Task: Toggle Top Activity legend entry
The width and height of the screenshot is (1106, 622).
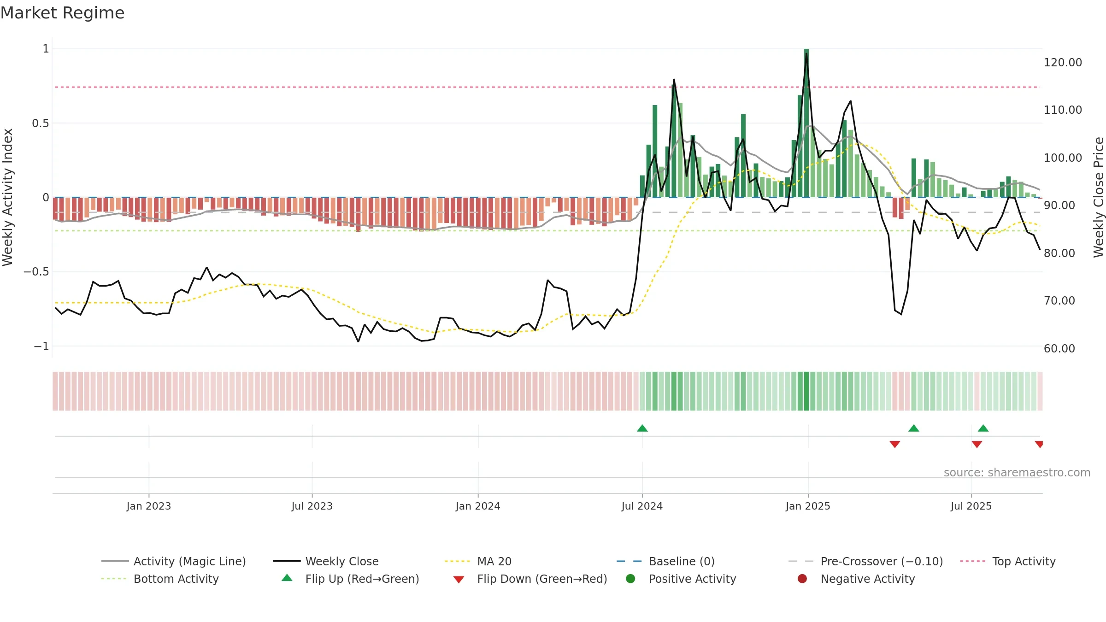Action: point(1007,561)
